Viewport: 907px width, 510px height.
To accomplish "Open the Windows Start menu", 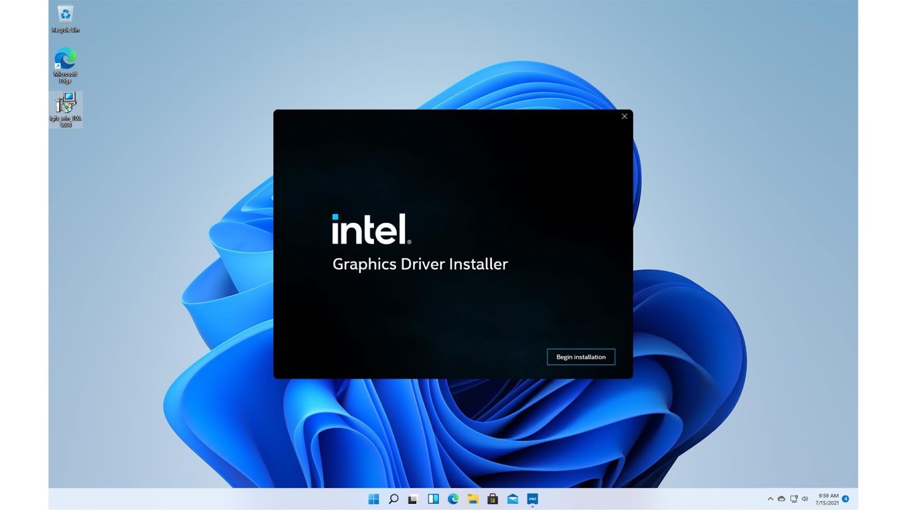I will [374, 499].
